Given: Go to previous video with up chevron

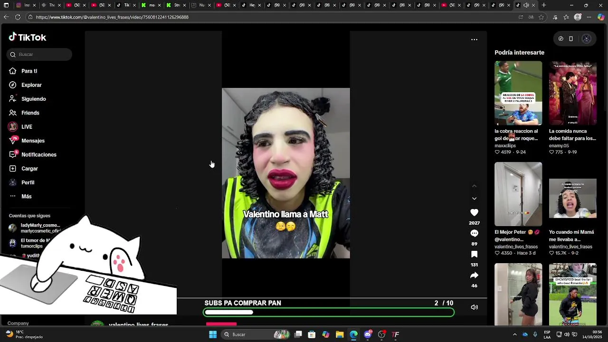Looking at the screenshot, I should tap(474, 186).
